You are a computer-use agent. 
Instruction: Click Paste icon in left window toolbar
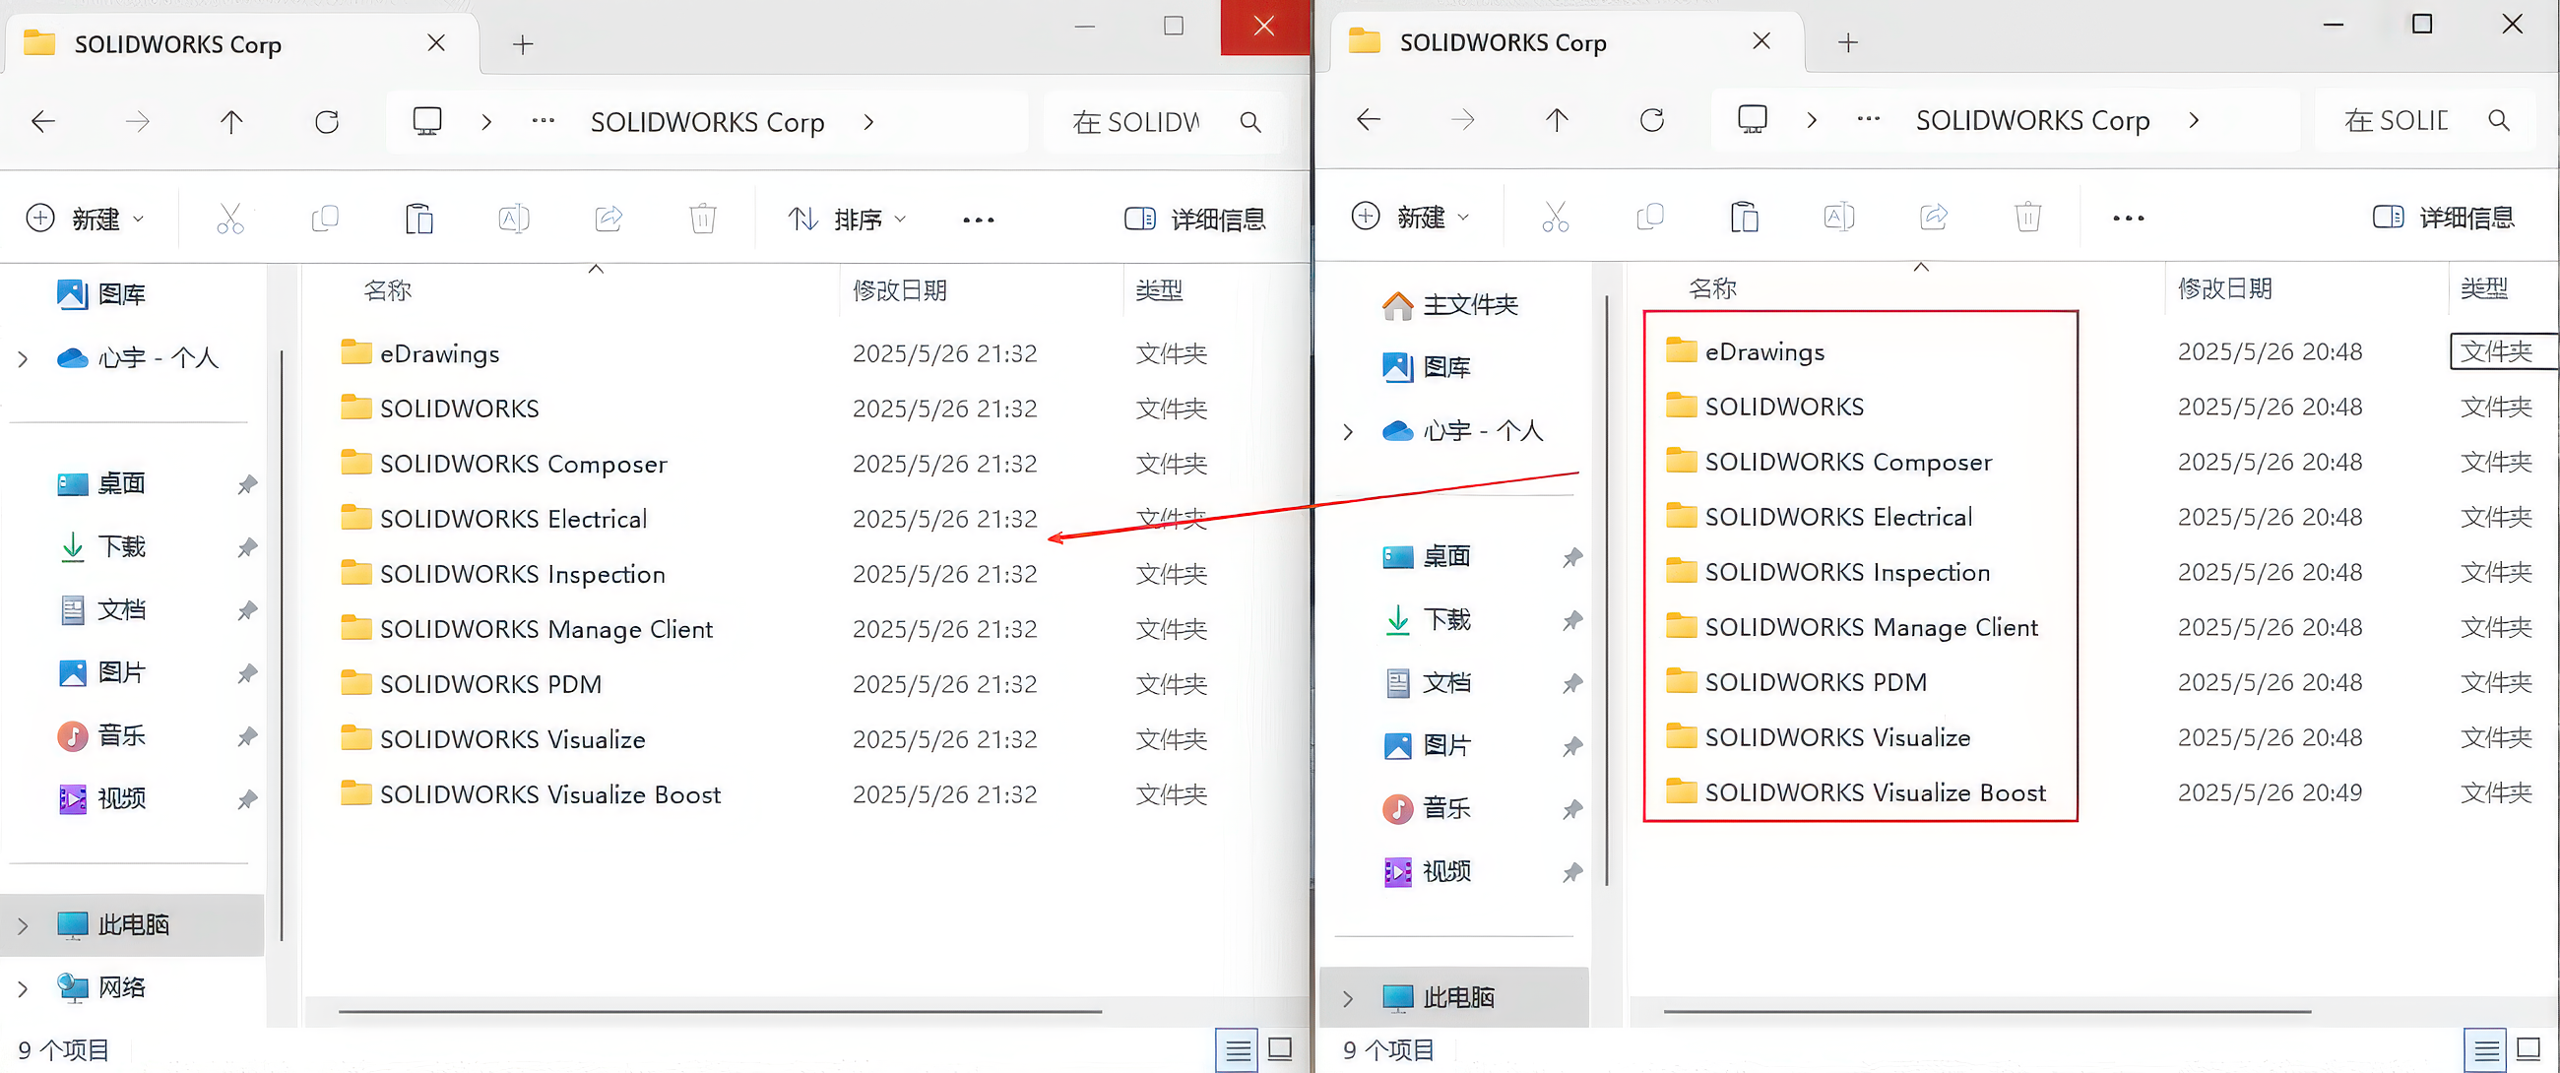tap(418, 219)
